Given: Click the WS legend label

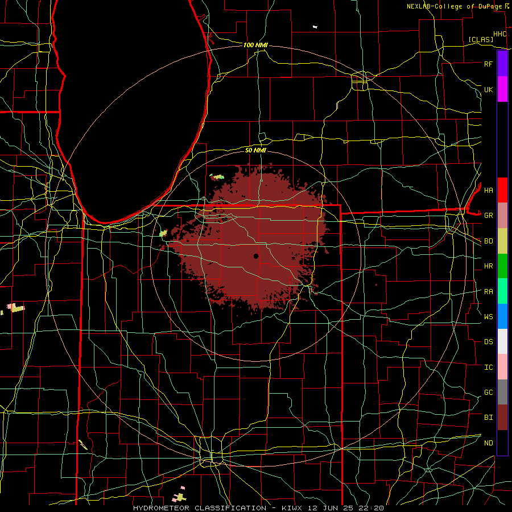Looking at the screenshot, I should 488,317.
